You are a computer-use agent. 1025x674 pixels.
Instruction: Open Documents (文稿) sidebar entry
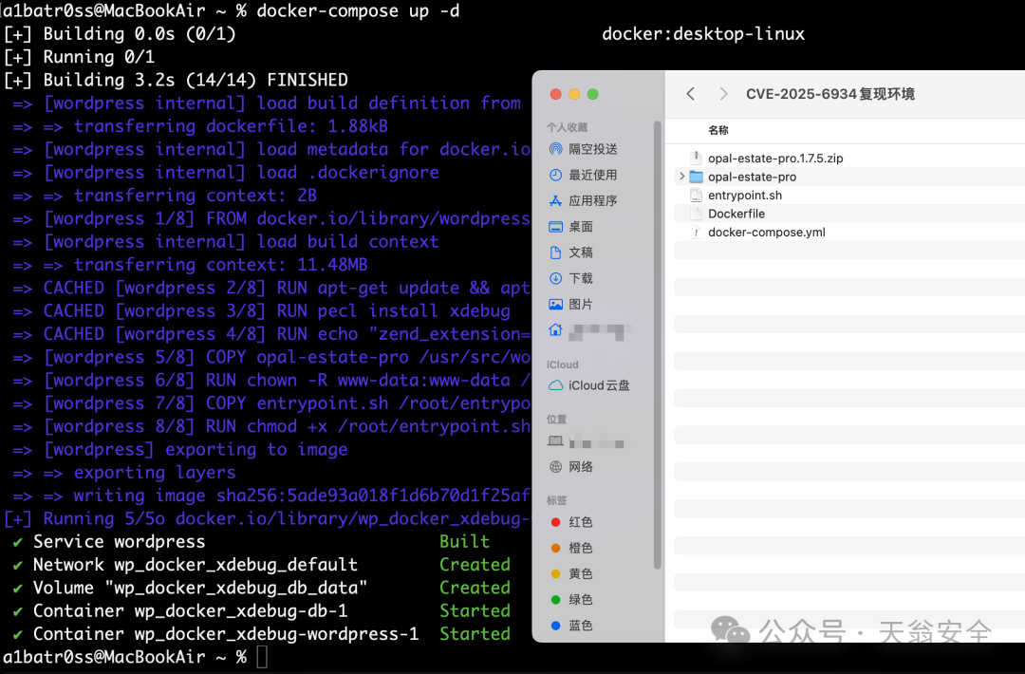pos(571,253)
